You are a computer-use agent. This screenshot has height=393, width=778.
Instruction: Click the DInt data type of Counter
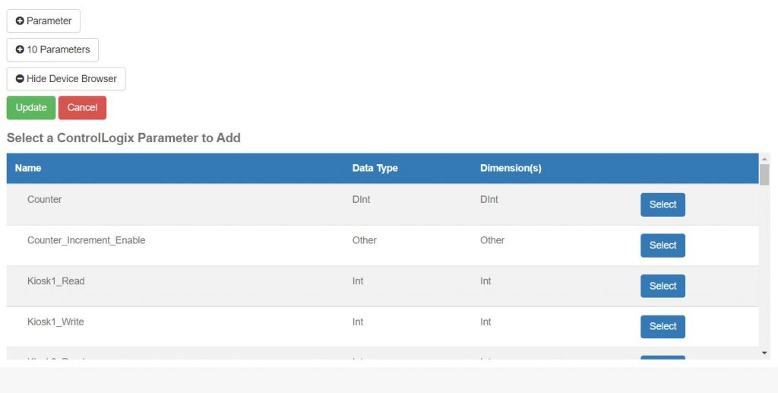(361, 199)
